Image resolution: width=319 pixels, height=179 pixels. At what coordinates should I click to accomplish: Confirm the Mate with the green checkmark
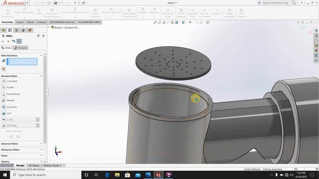pyautogui.click(x=2, y=41)
